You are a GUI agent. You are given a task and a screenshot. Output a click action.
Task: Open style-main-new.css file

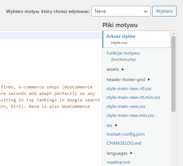[126, 106]
